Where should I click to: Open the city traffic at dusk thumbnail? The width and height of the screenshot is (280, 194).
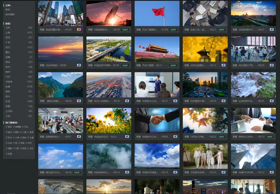click(x=205, y=85)
